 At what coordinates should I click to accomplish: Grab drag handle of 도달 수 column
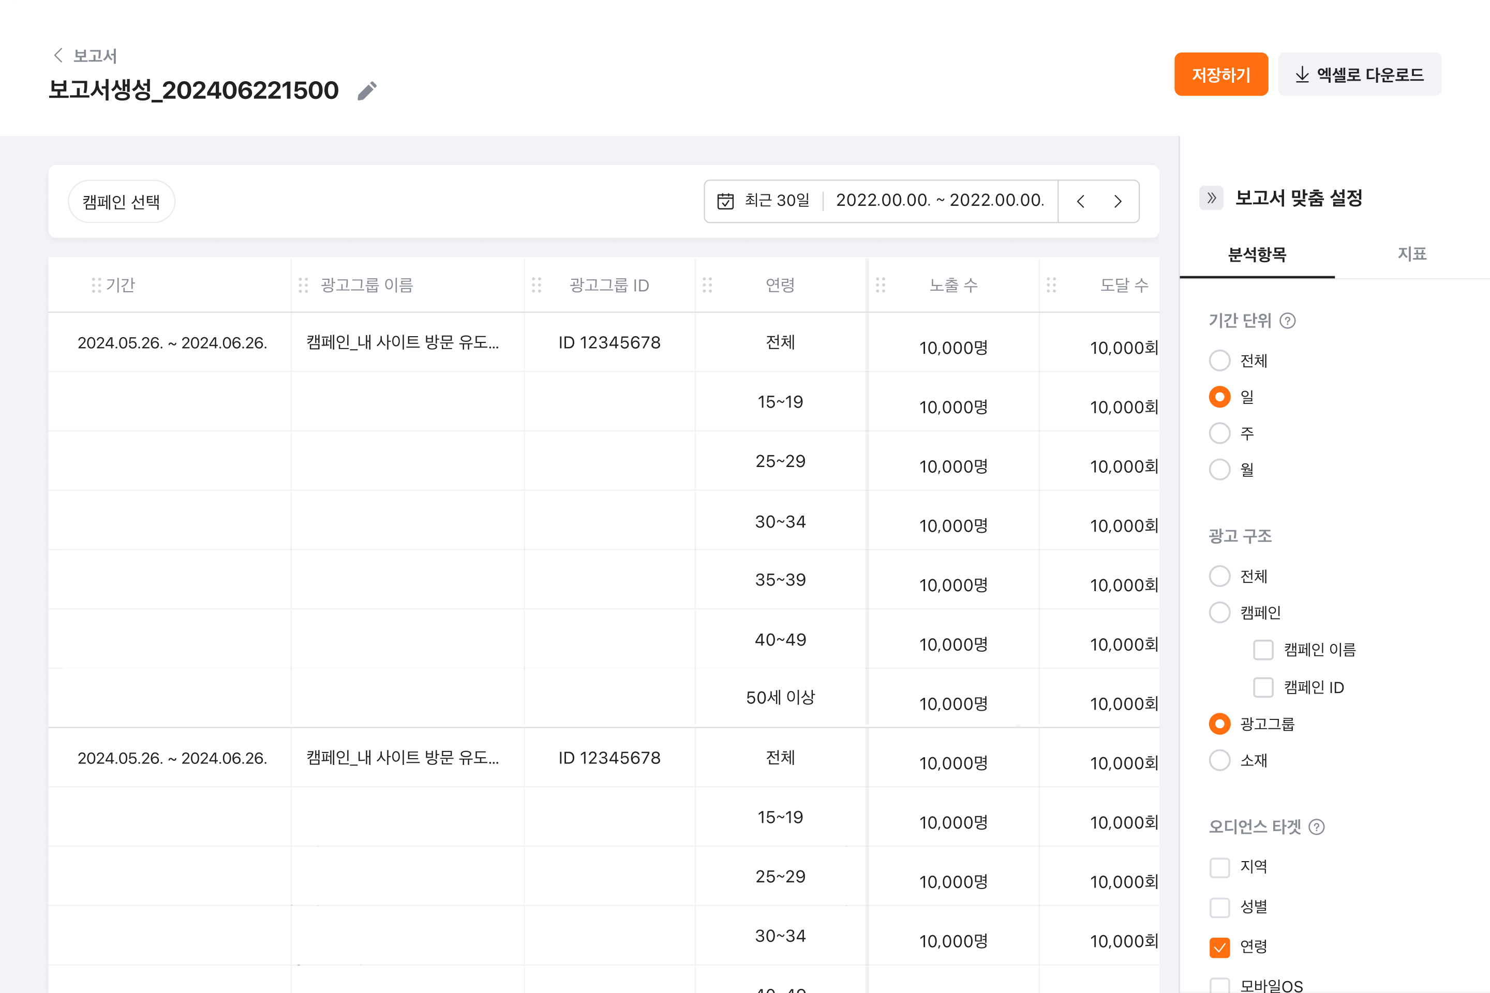click(1052, 285)
